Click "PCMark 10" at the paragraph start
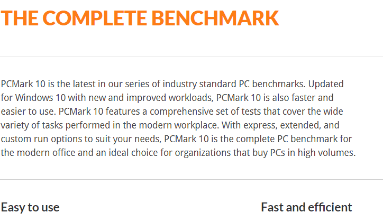Screen dimensions: 383x222 pyautogui.click(x=23, y=84)
